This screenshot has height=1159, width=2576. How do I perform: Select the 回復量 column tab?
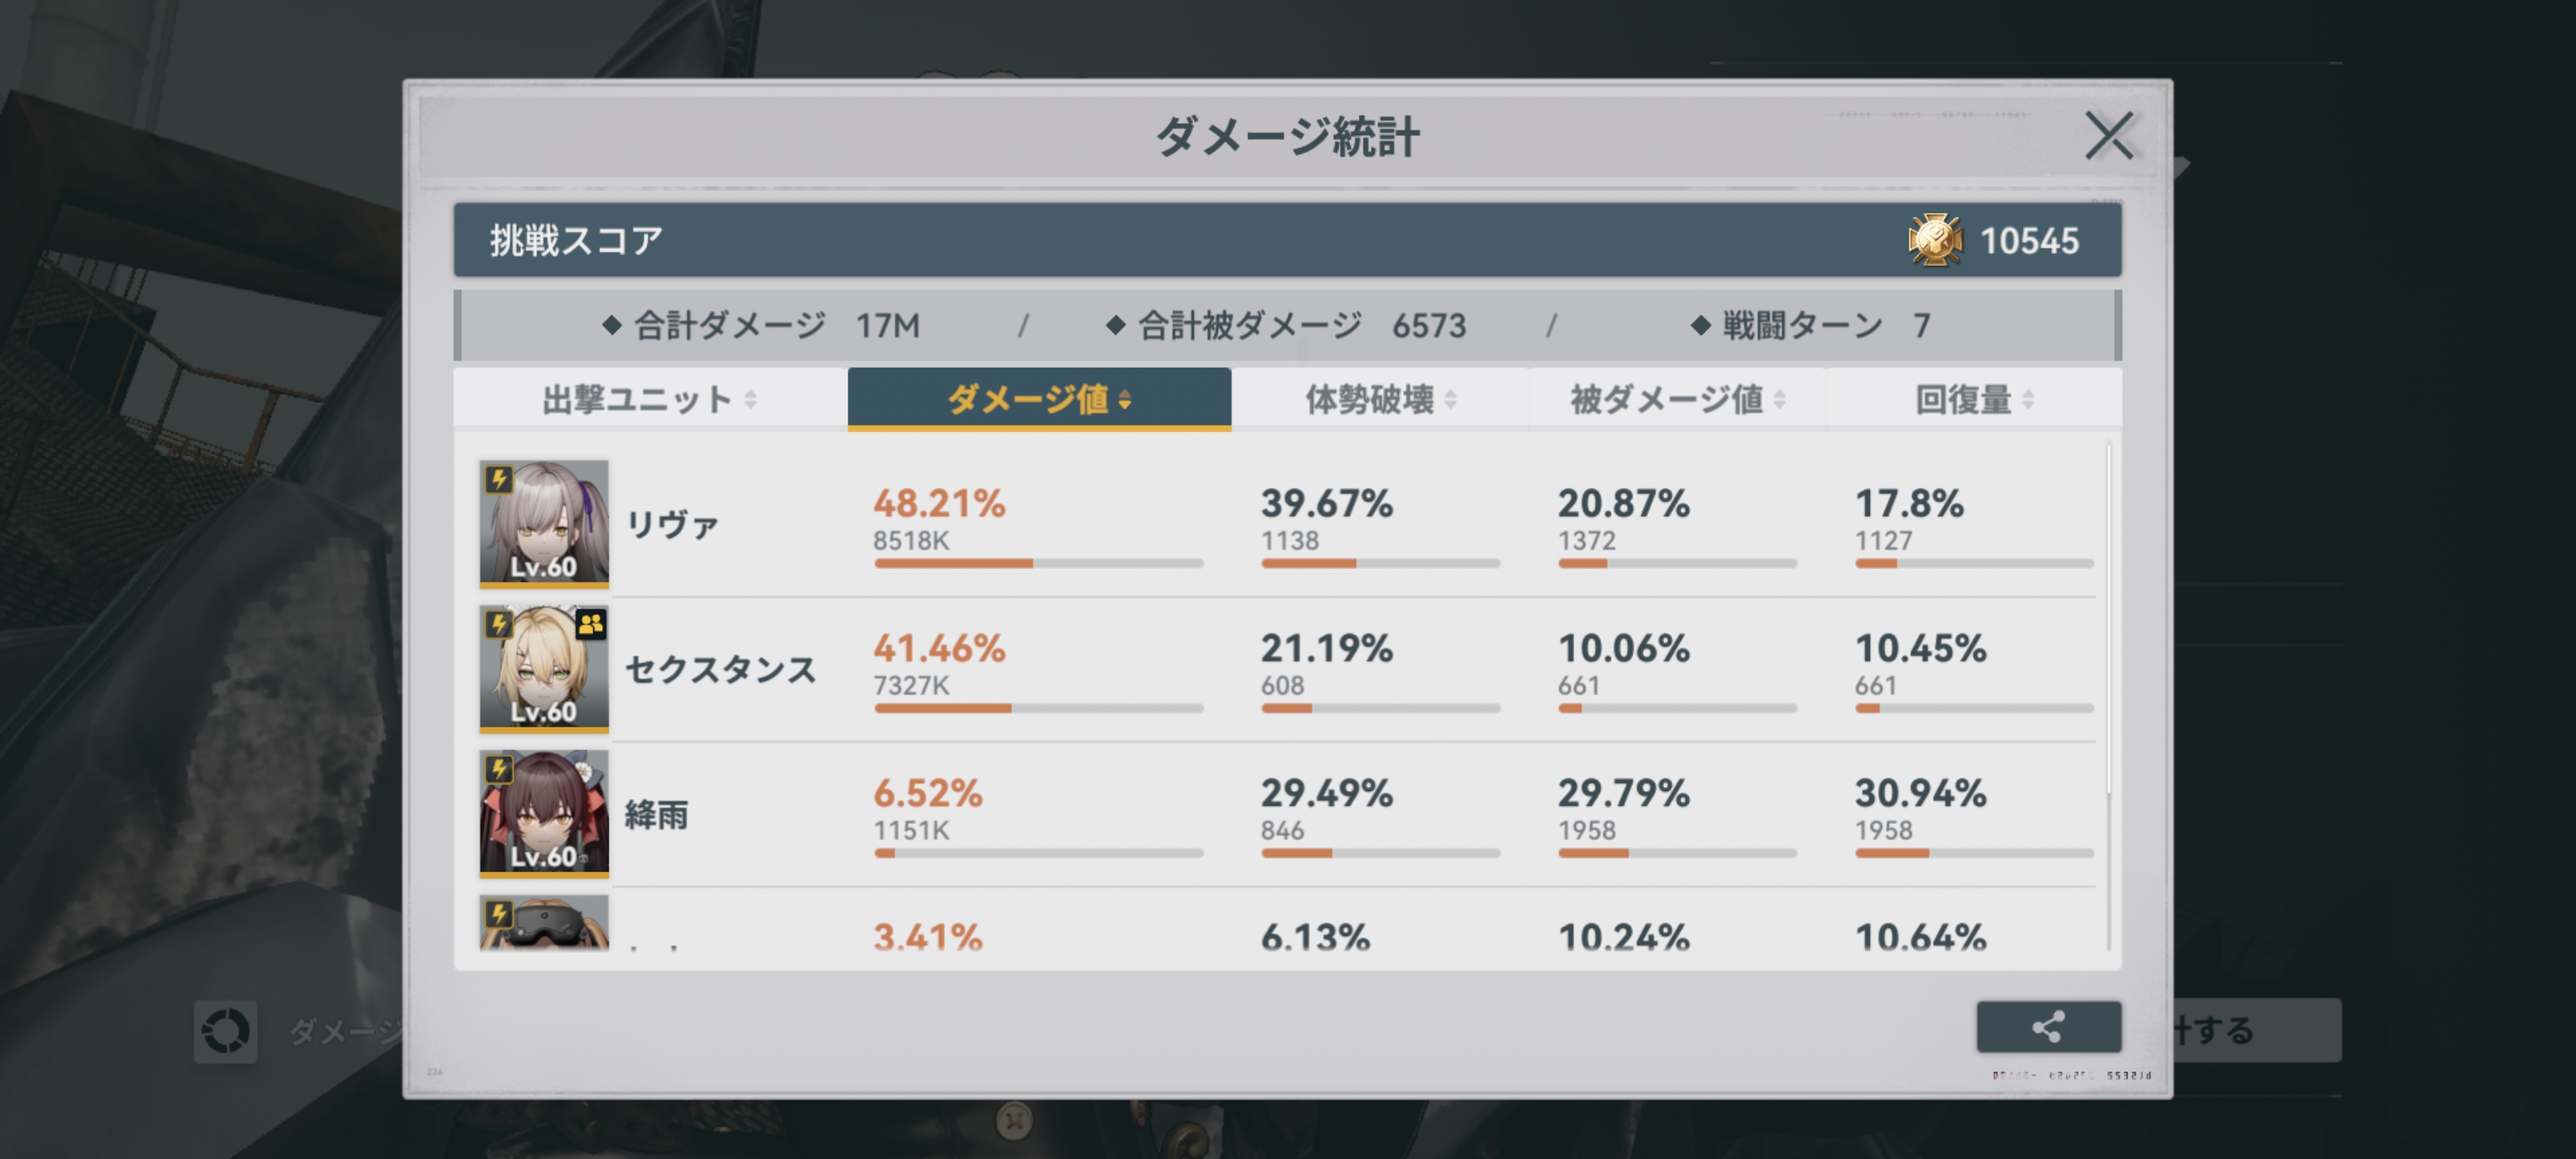pos(1974,400)
